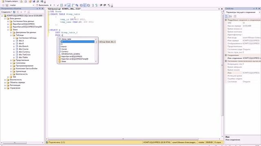Click the increase indent toolbar icon

click(105, 5)
